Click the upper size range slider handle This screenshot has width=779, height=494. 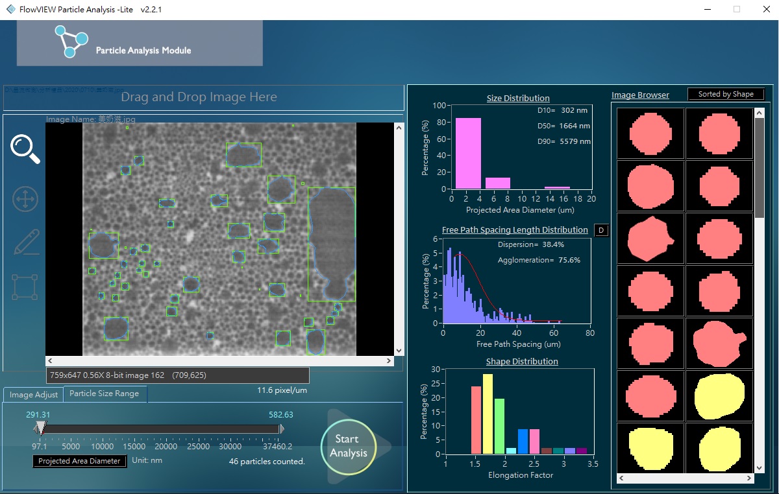pyautogui.click(x=281, y=429)
